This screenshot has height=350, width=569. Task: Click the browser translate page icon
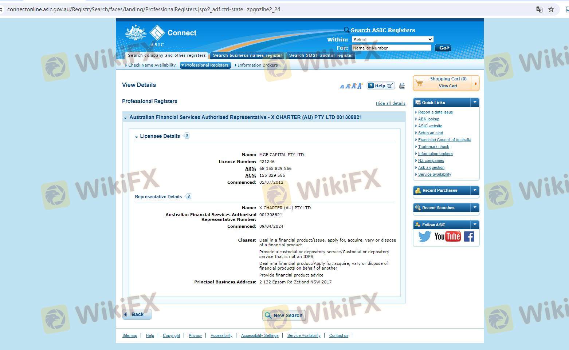tap(539, 9)
